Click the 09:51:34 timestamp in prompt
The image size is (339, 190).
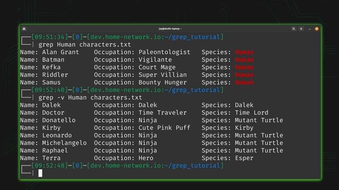pos(49,37)
